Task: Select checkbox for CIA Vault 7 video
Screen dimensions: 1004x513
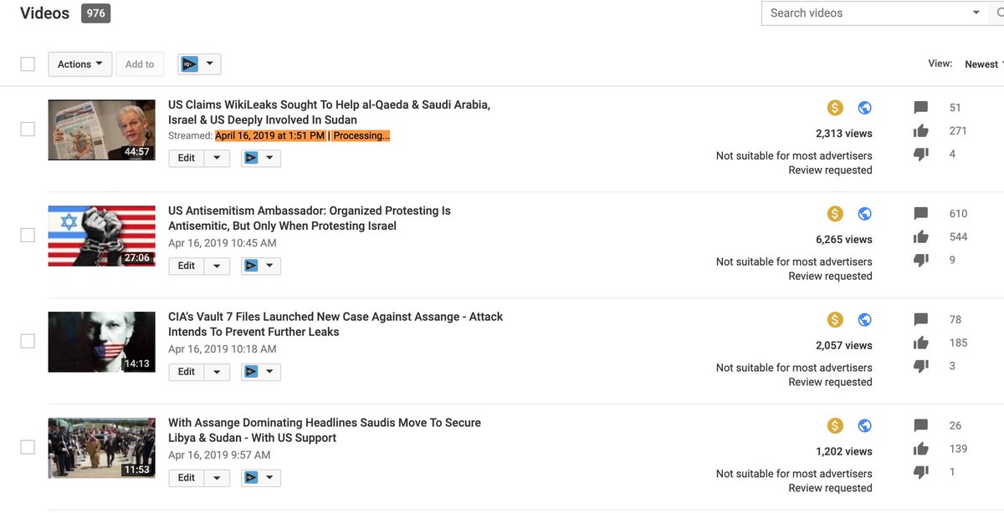Action: click(28, 341)
